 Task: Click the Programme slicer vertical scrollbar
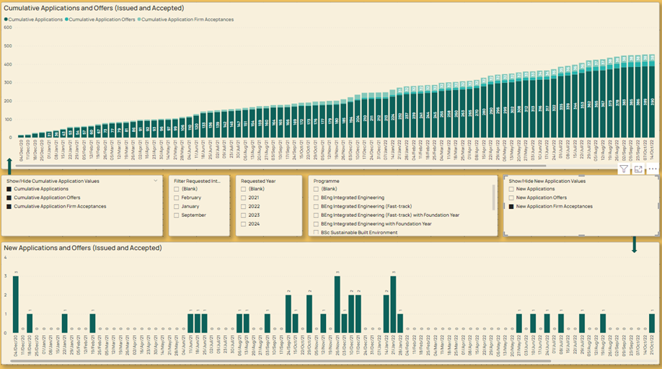493,197
